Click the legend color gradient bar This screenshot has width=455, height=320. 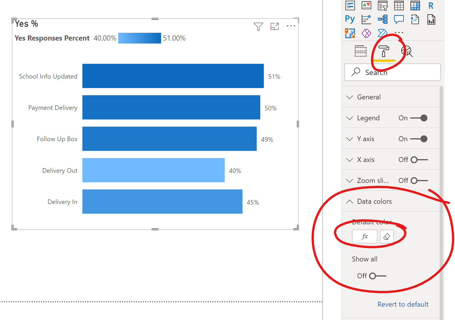[140, 38]
